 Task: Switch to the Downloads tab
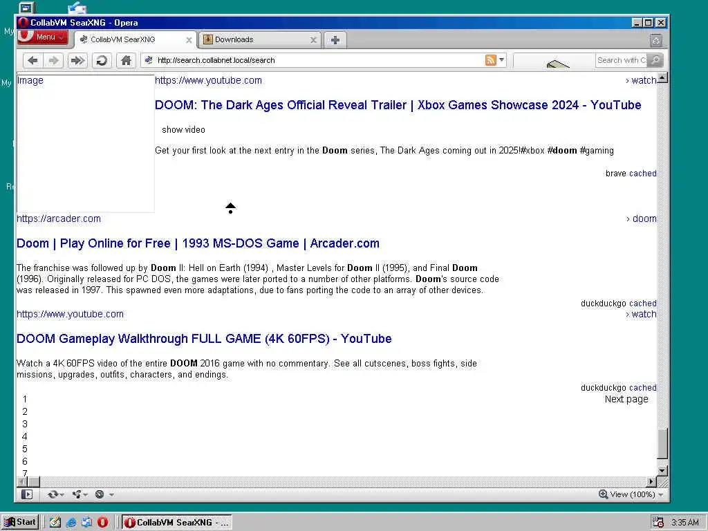pyautogui.click(x=260, y=39)
